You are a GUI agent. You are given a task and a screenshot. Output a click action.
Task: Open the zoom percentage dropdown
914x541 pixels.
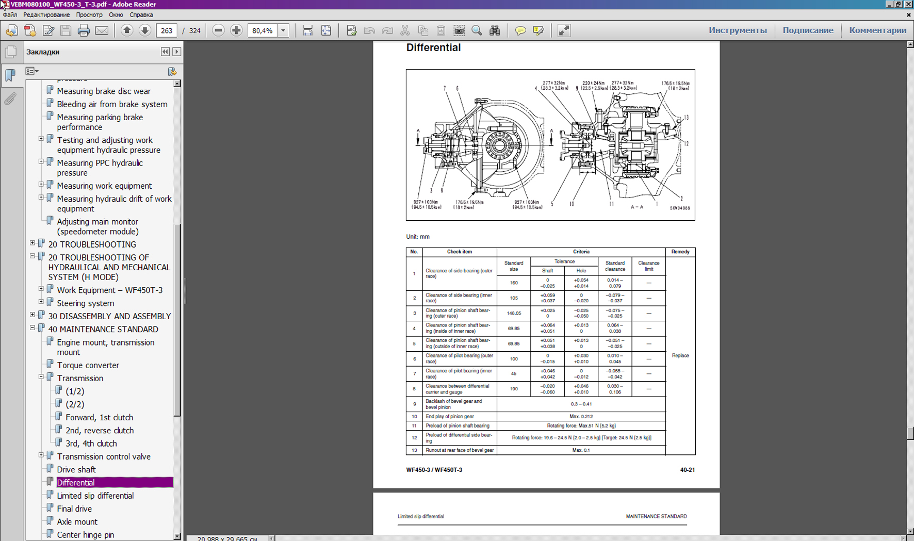[283, 30]
